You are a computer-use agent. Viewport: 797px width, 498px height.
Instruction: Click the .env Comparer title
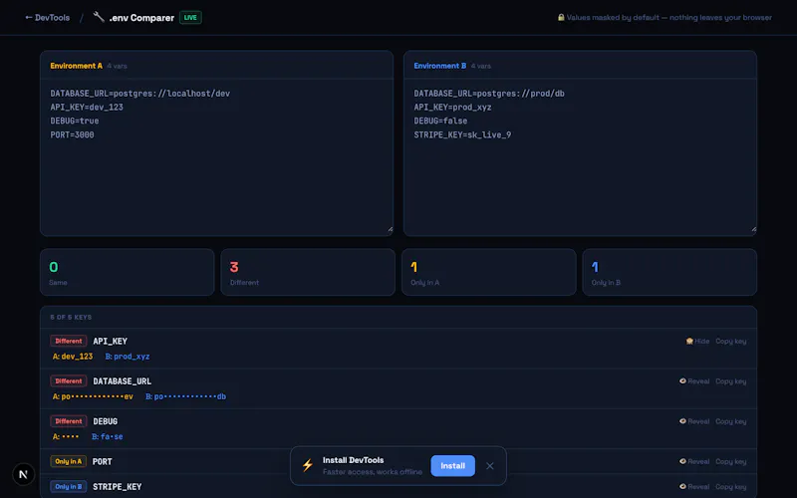pos(141,18)
